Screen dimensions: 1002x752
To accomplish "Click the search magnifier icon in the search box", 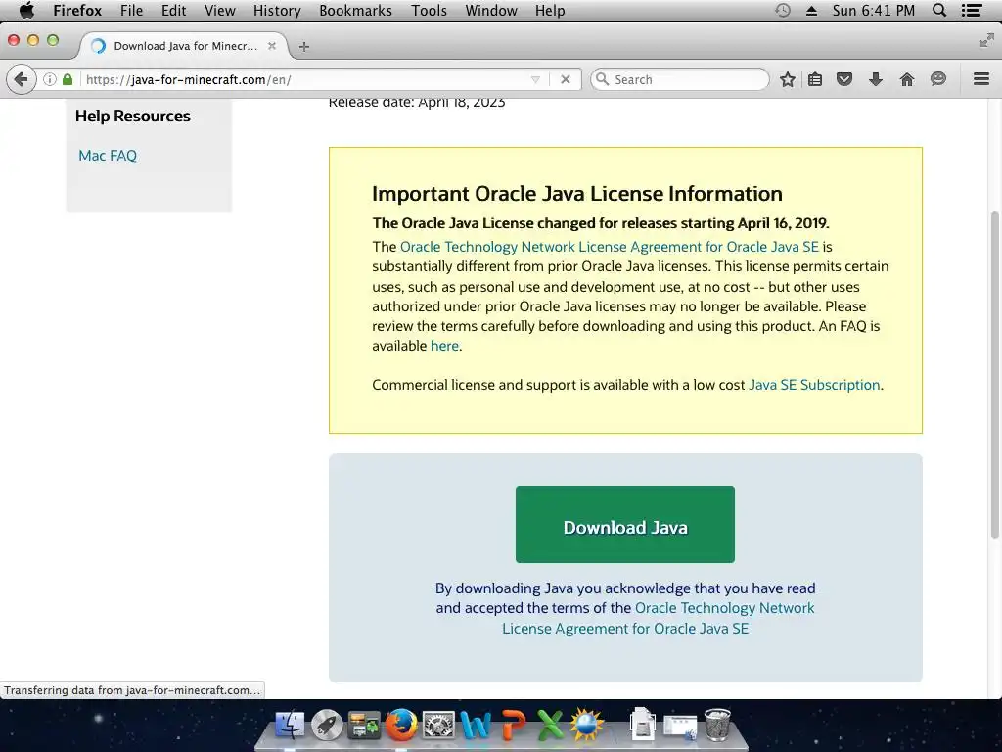I will tap(602, 79).
